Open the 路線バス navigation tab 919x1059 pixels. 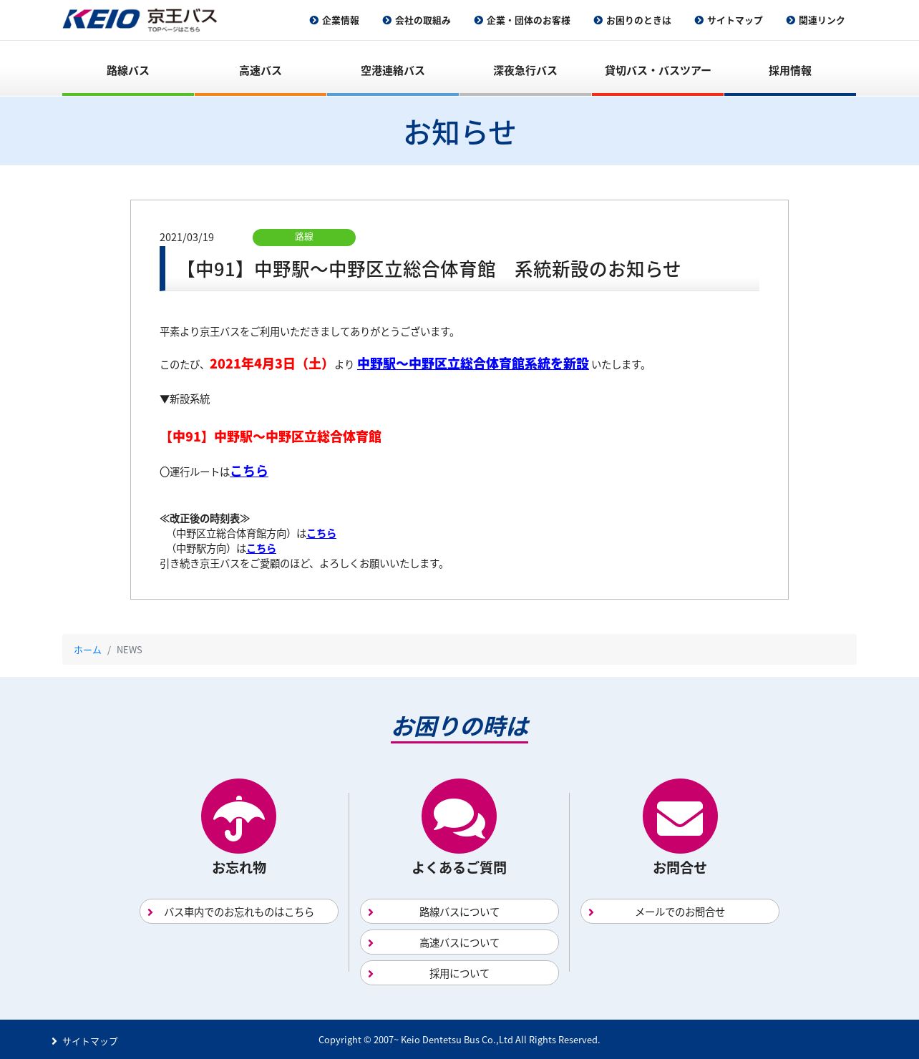pos(128,70)
